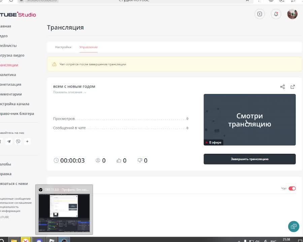Click the OBS logo in preview popup title
Screen dimensions: 303x242
click(40, 190)
